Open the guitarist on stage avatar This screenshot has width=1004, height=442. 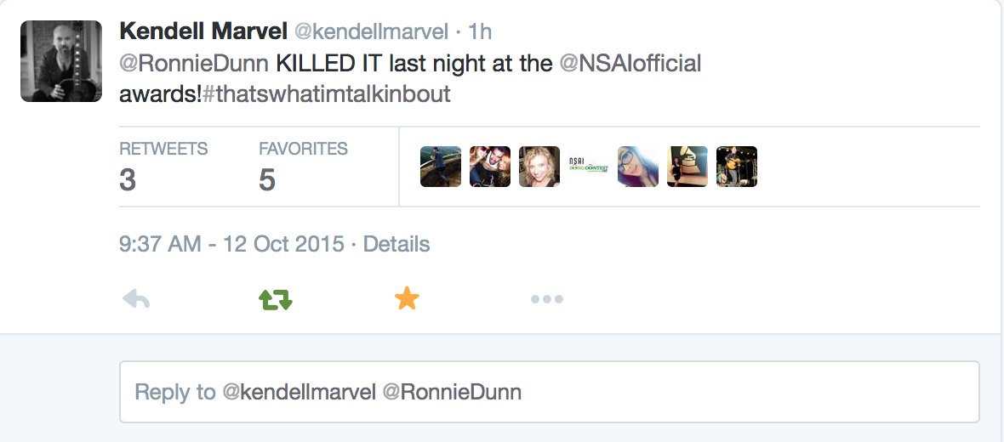click(737, 167)
